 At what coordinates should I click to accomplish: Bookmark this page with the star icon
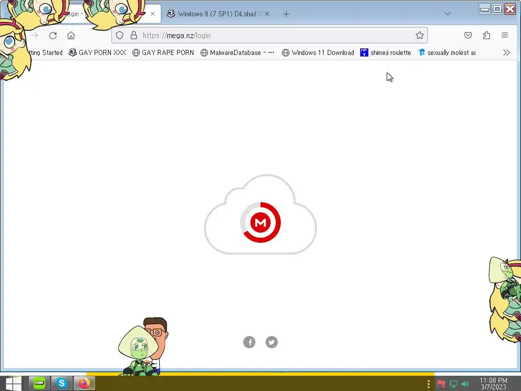(420, 35)
